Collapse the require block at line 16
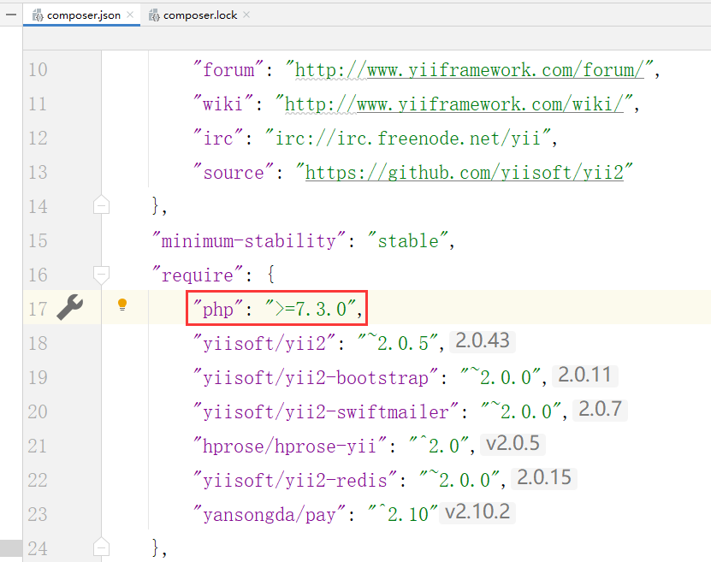The height and width of the screenshot is (562, 711). tap(100, 274)
